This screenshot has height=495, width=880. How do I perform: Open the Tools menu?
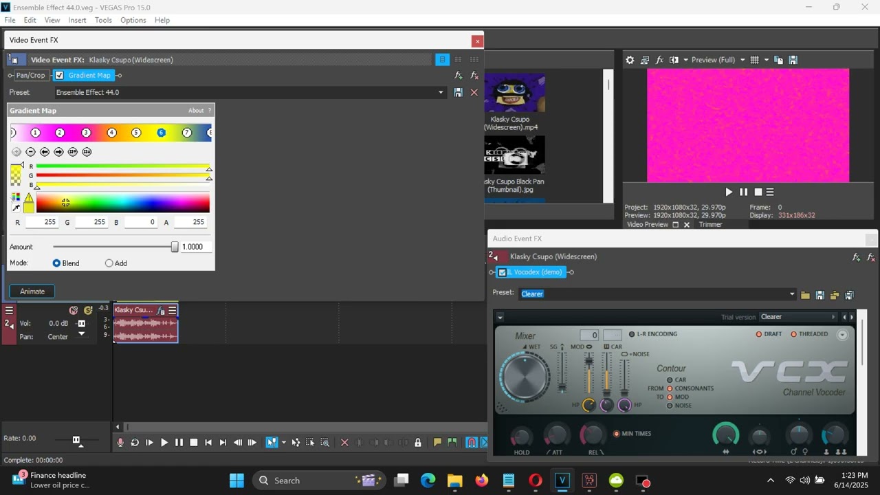pos(103,20)
